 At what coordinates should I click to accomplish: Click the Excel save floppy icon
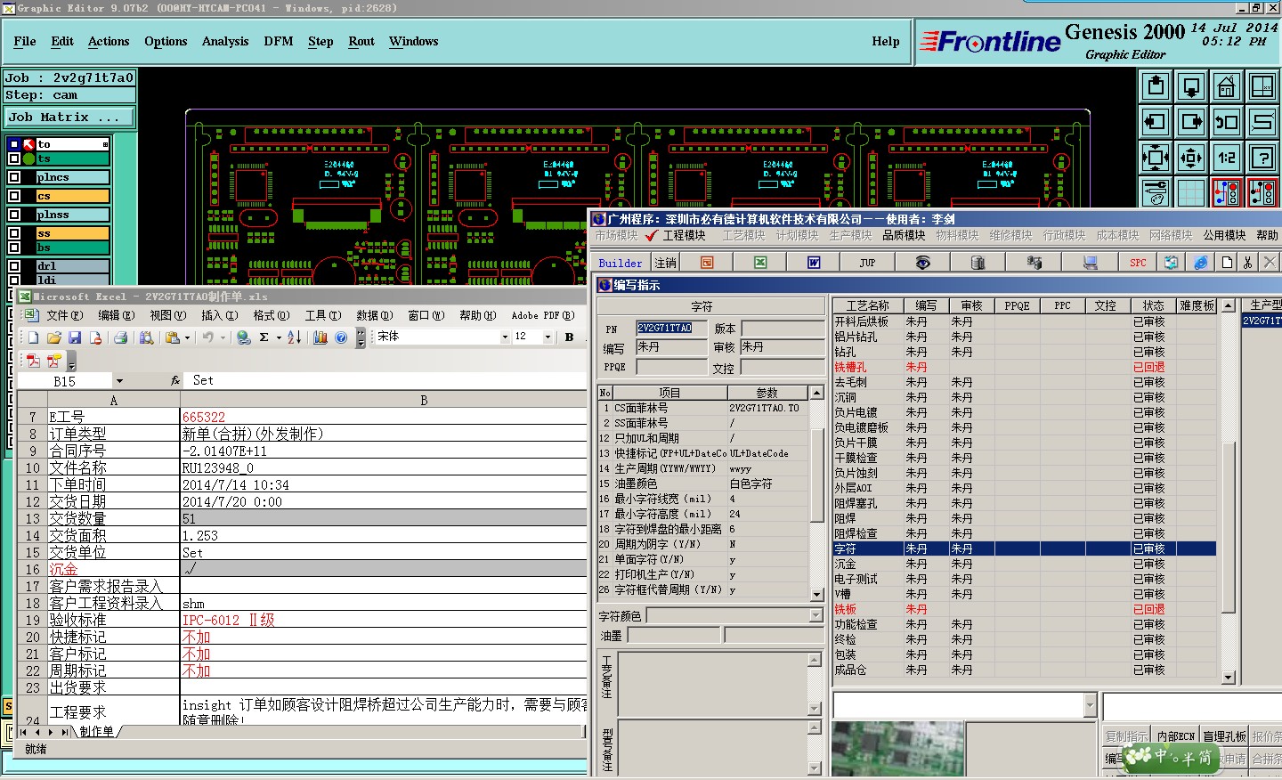click(74, 337)
